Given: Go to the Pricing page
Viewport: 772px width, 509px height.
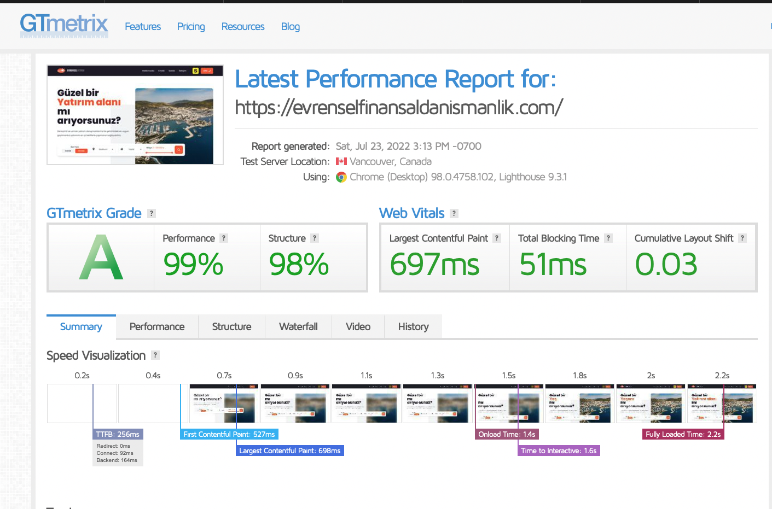Looking at the screenshot, I should tap(191, 26).
